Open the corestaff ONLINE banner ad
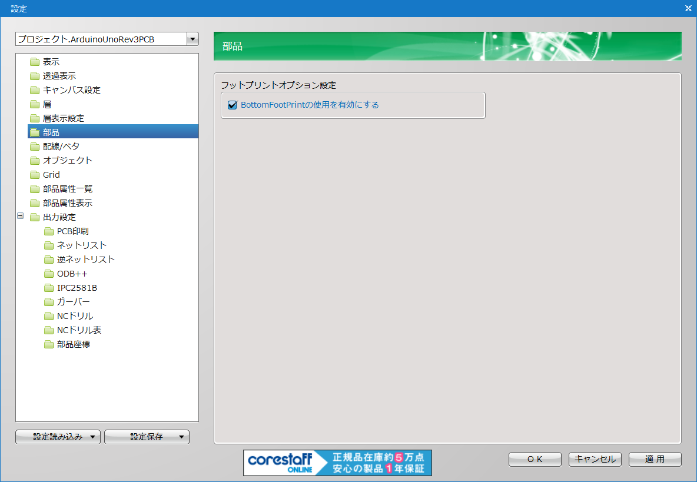The height and width of the screenshot is (482, 697). pos(337,463)
